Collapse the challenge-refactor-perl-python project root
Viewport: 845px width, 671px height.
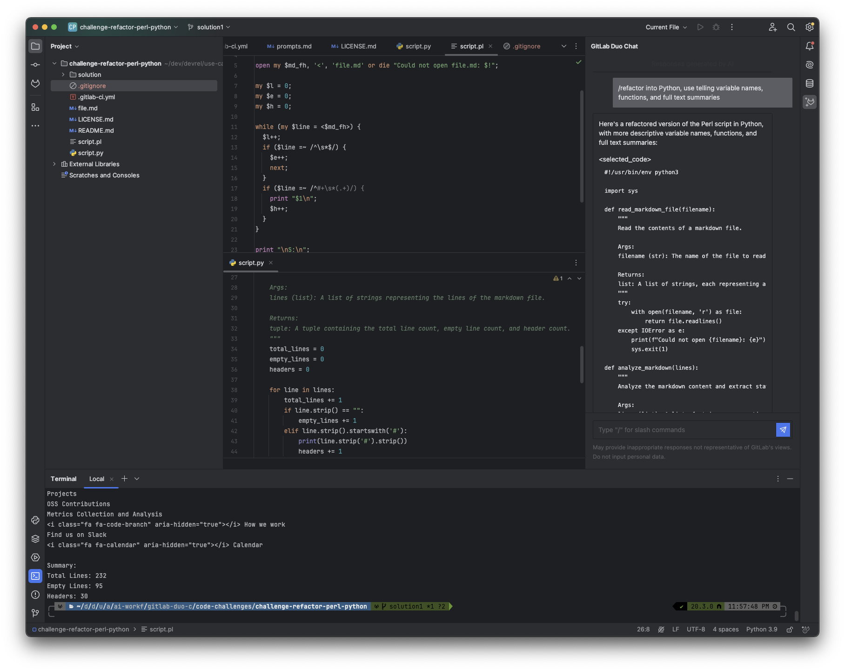pos(54,63)
